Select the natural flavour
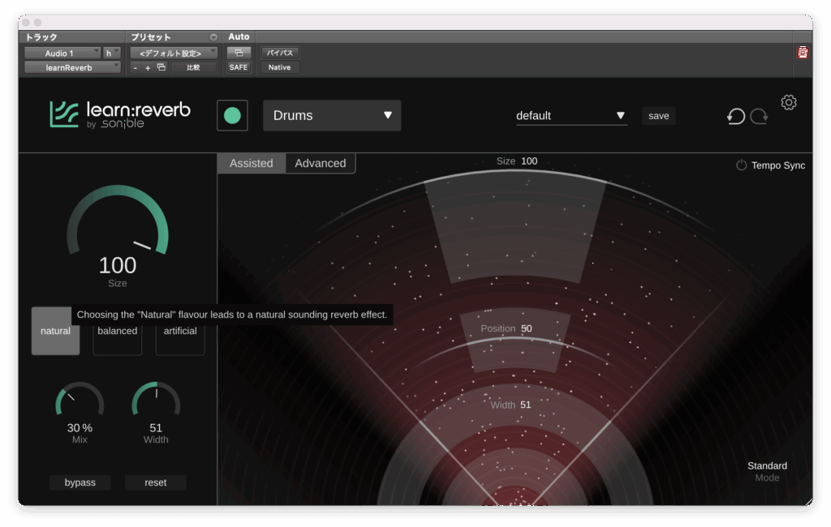 click(x=55, y=331)
